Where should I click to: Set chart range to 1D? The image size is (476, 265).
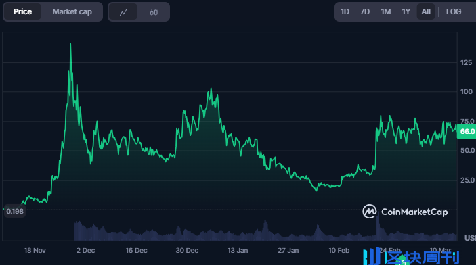click(x=345, y=11)
